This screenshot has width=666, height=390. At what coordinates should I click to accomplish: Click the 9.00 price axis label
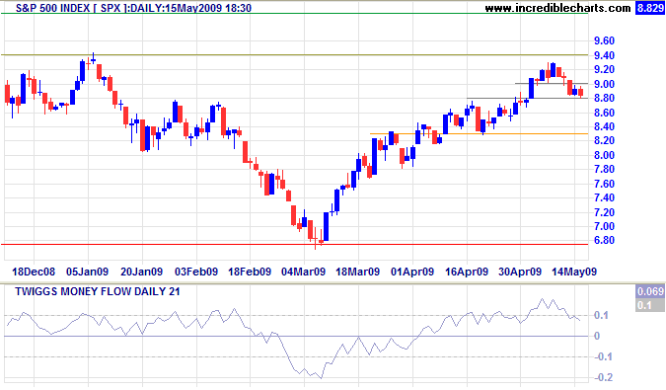[604, 84]
